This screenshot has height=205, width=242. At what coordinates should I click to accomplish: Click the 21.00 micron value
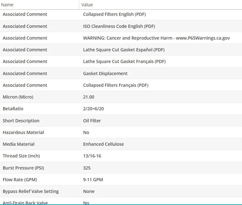click(89, 97)
